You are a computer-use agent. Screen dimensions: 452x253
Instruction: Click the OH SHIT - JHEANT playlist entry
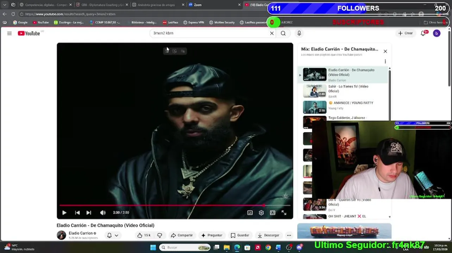point(343,216)
